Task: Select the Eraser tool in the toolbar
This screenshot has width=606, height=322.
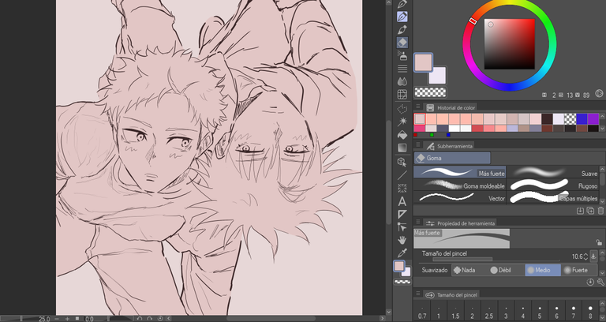Action: 402,43
